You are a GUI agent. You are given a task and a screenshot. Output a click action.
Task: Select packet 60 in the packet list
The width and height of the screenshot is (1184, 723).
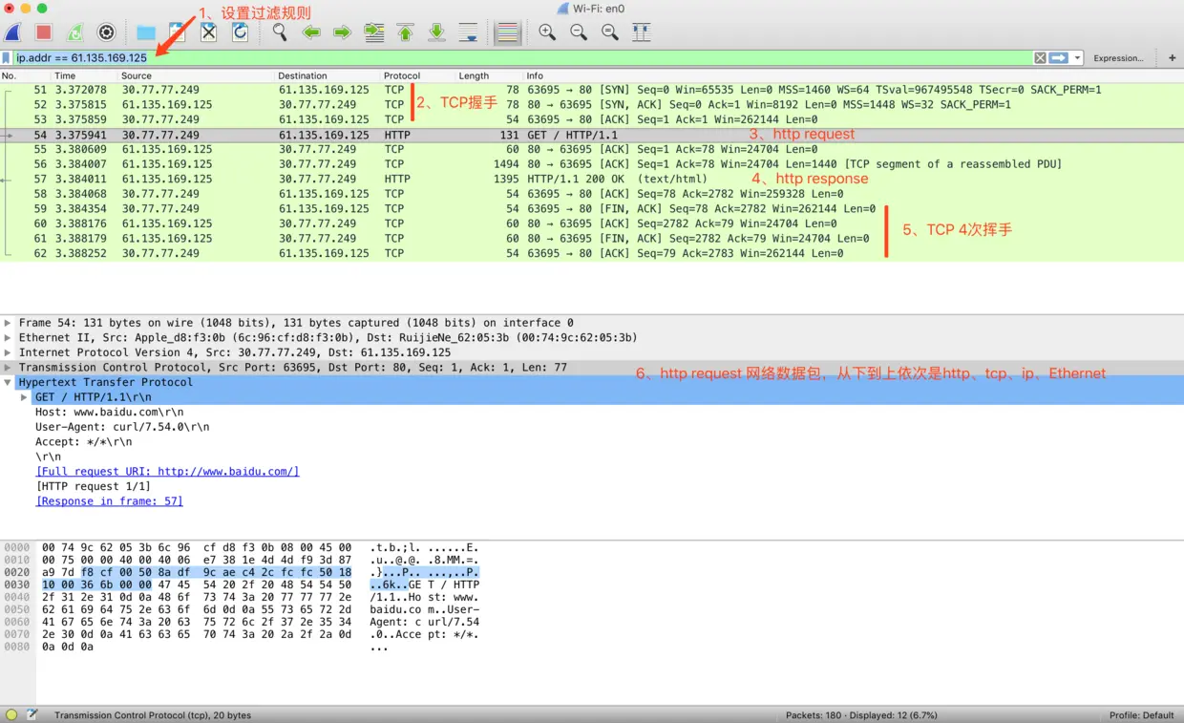(x=592, y=223)
